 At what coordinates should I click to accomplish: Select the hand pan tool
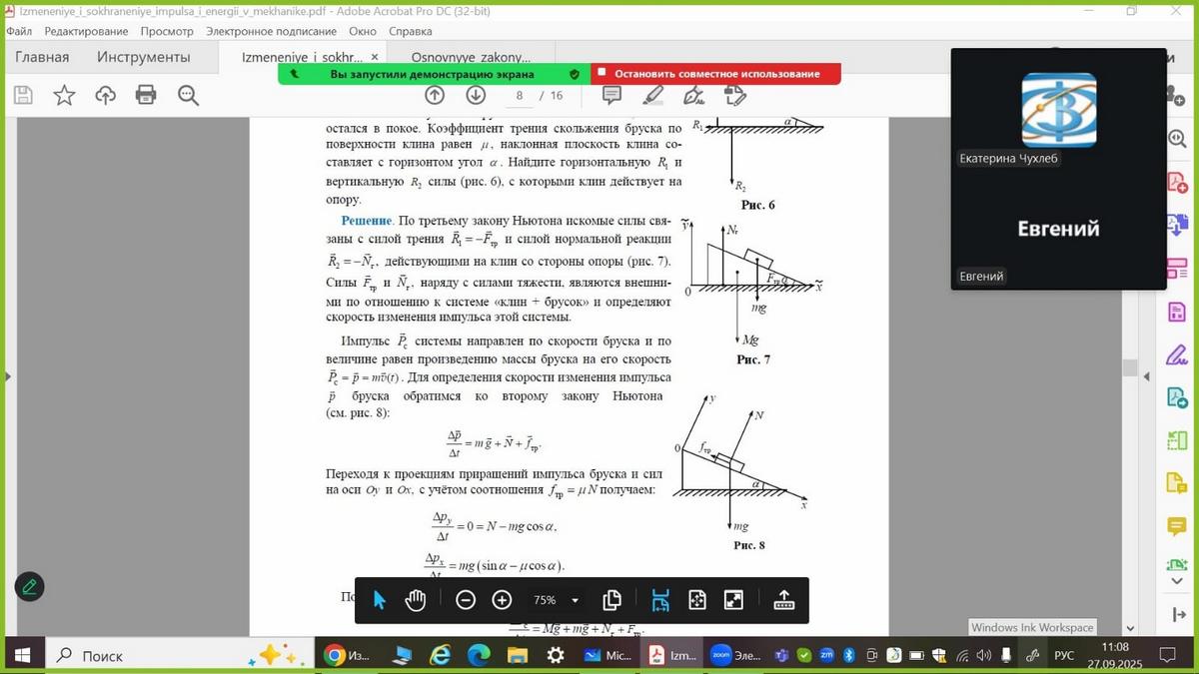416,600
